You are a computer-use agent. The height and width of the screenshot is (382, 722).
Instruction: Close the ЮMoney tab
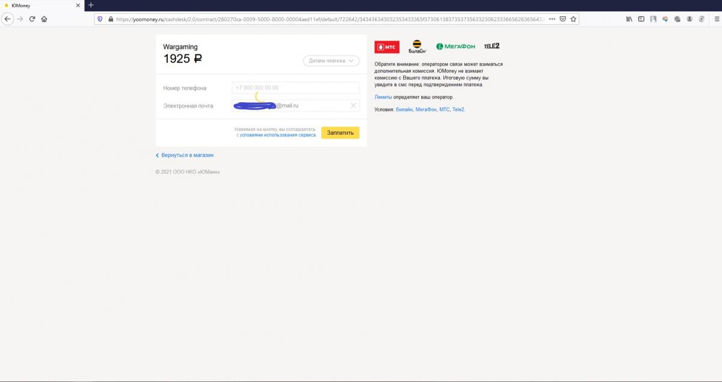[78, 5]
